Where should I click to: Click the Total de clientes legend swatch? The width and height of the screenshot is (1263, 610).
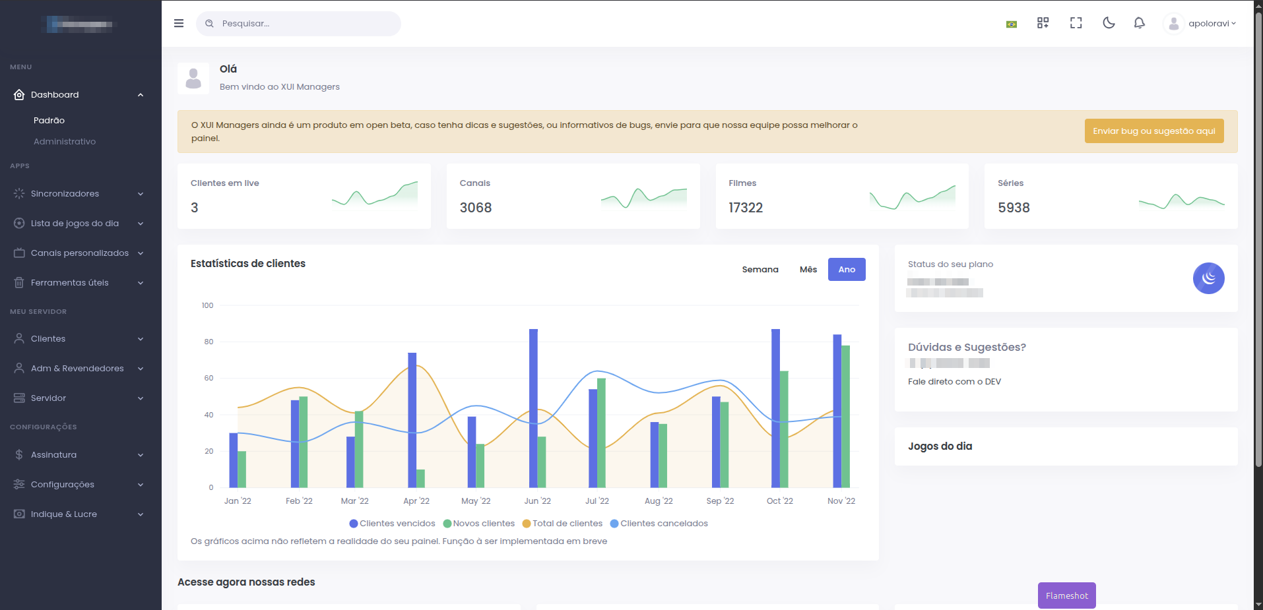527,524
